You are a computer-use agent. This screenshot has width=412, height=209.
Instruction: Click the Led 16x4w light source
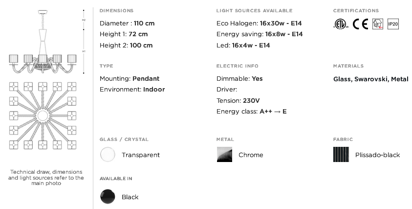(243, 45)
